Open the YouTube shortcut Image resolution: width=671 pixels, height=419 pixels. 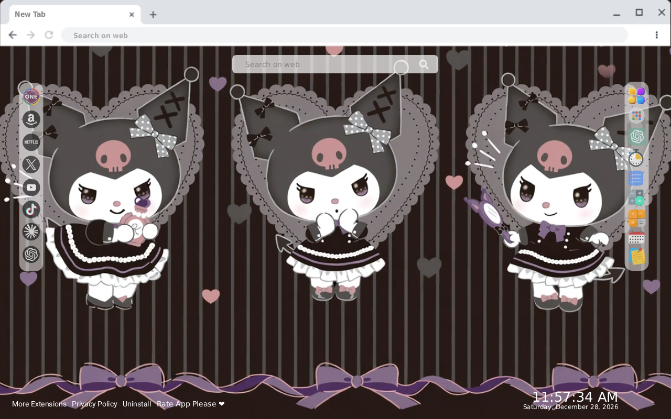(x=31, y=187)
